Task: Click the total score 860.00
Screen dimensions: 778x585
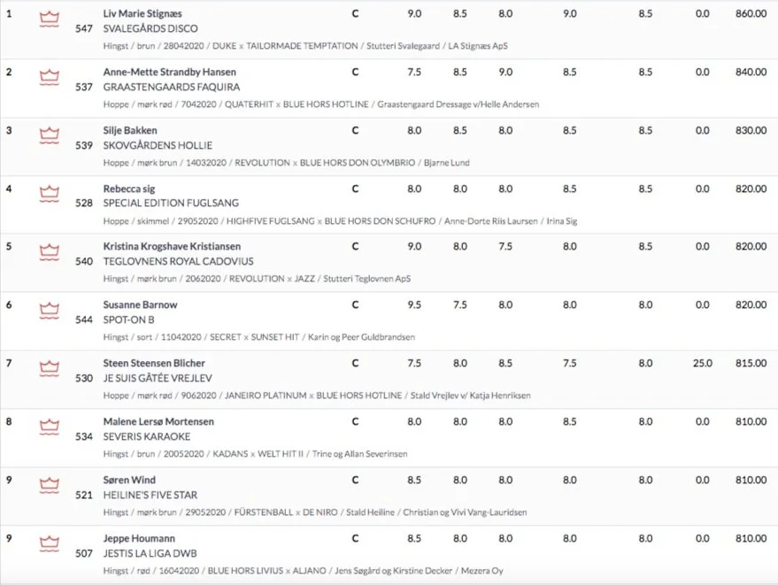Action: tap(751, 14)
